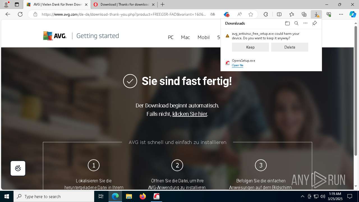The height and width of the screenshot is (202, 359).
Task: Open PC menu item
Action: point(171,37)
